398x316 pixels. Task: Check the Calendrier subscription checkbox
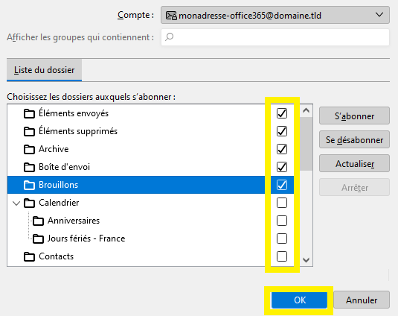[282, 203]
